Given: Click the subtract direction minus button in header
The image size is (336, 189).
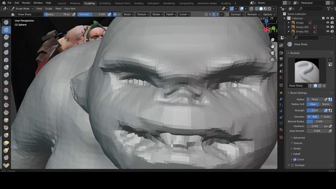Looking at the screenshot, I should point(119,14).
